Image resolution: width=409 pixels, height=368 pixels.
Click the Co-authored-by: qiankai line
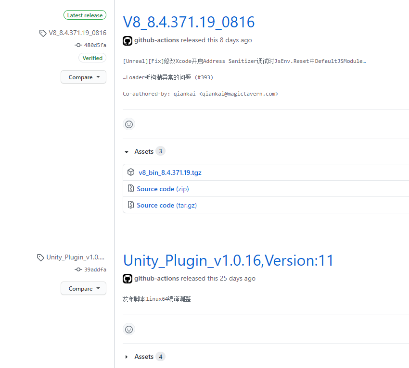tap(200, 94)
